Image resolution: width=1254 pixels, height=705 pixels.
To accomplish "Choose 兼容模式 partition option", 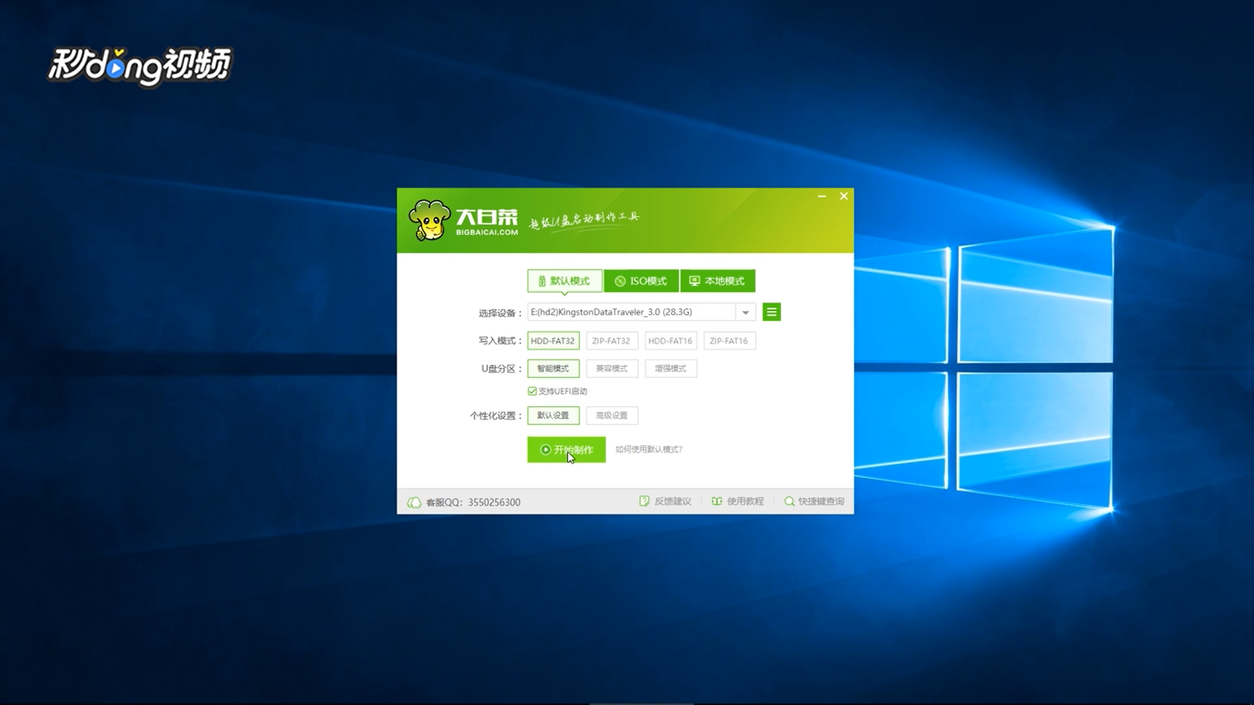I will point(611,369).
